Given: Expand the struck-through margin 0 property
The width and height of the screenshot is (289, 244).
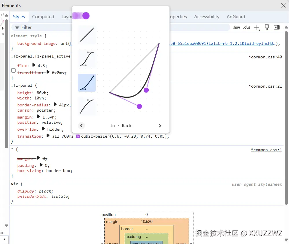Looking at the screenshot, I should (x=38, y=158).
